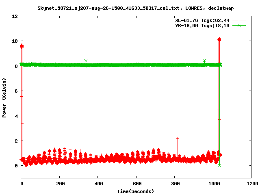Image resolution: width=260 pixels, height=195 pixels.
Task: Click x-axis tick label 600
Action: [137, 184]
